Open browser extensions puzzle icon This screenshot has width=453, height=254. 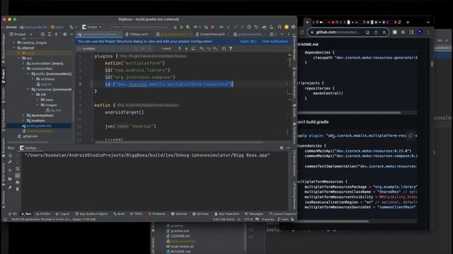pyautogui.click(x=403, y=32)
